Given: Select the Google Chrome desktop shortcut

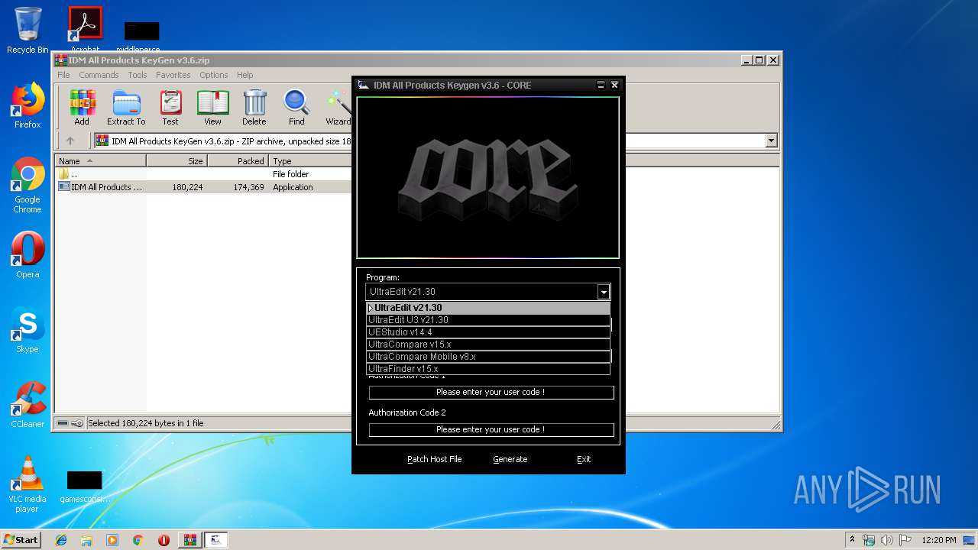Looking at the screenshot, I should click(28, 186).
